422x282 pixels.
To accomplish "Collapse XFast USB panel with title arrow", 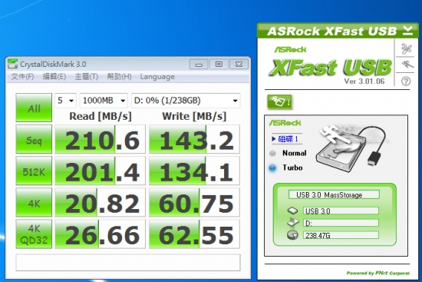I will [407, 31].
